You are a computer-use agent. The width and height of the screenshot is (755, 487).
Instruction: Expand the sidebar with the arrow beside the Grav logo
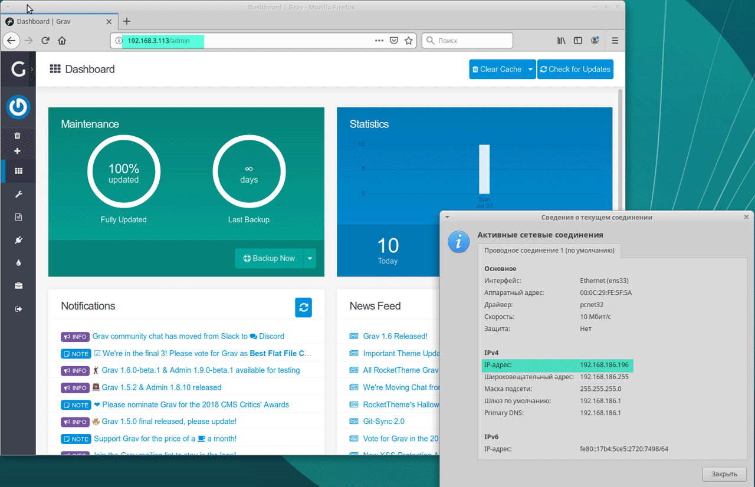32,70
